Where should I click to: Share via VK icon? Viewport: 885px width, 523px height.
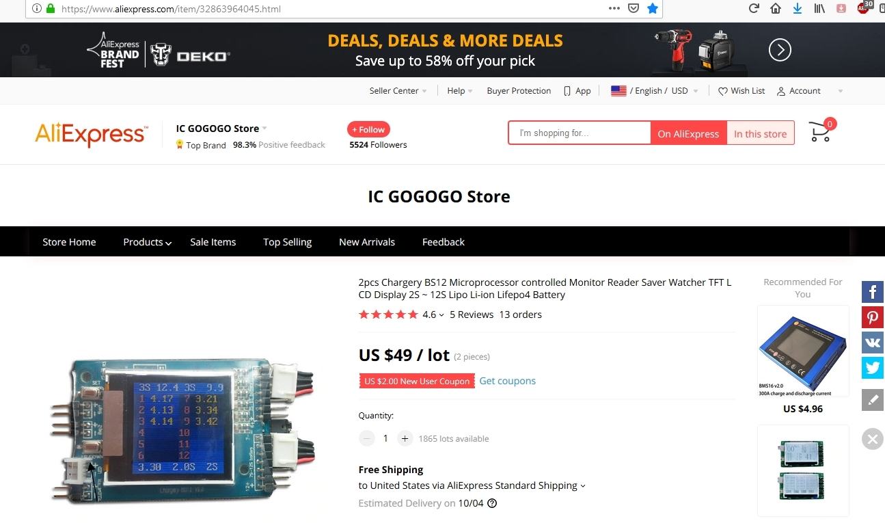point(873,342)
